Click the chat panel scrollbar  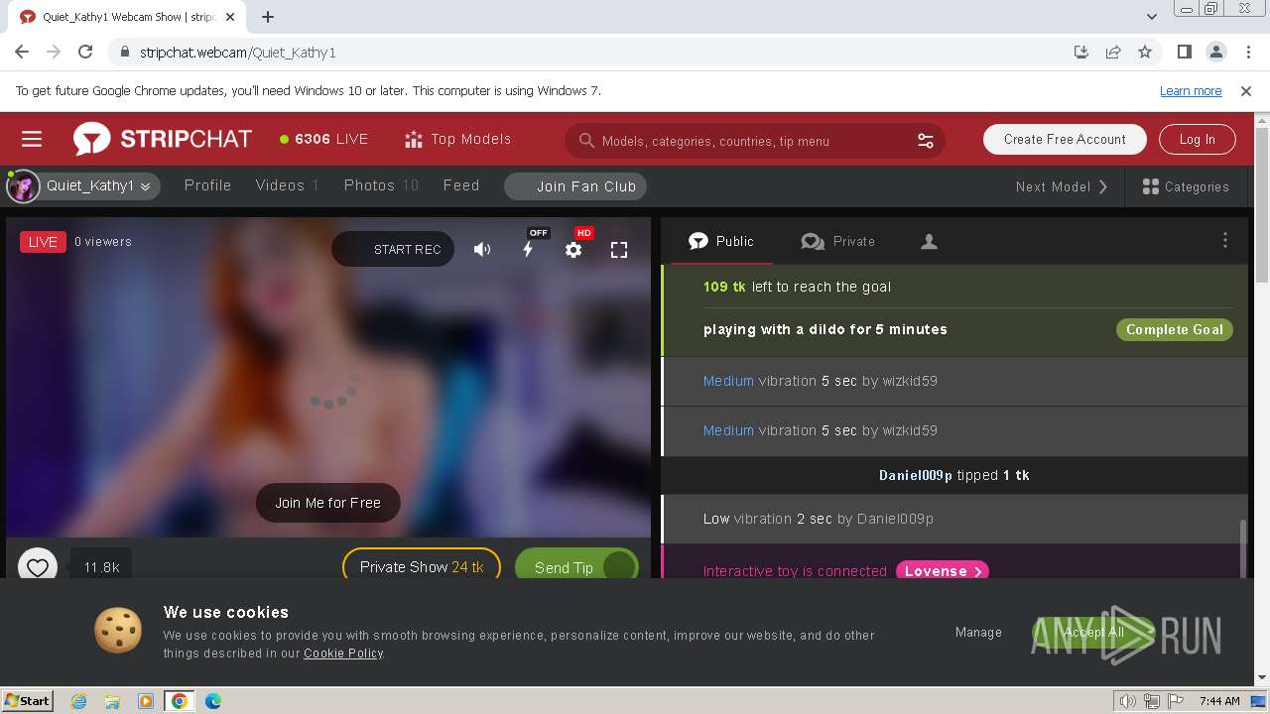click(1243, 548)
